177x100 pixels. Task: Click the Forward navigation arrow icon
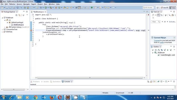[x=113, y=7]
